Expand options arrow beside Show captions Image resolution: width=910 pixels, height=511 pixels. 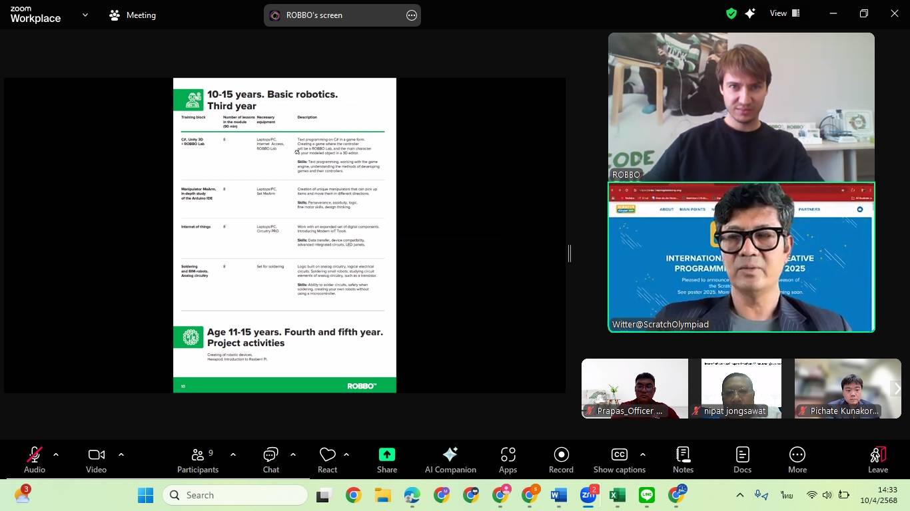pos(642,454)
